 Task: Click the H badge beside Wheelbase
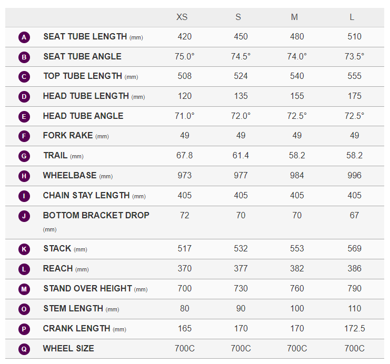coord(24,176)
